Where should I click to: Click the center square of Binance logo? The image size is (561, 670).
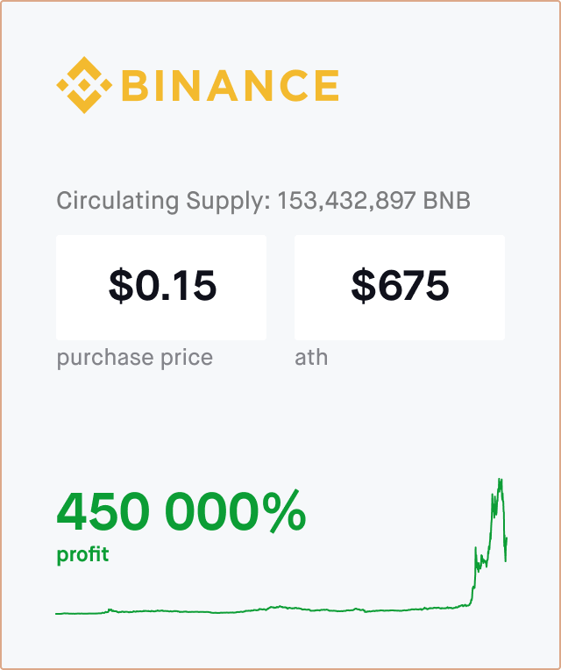(x=84, y=85)
